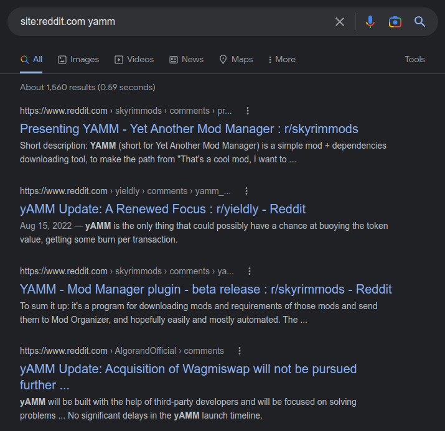Open options for 'Presenting YAMM' result
The image size is (445, 431).
click(248, 111)
